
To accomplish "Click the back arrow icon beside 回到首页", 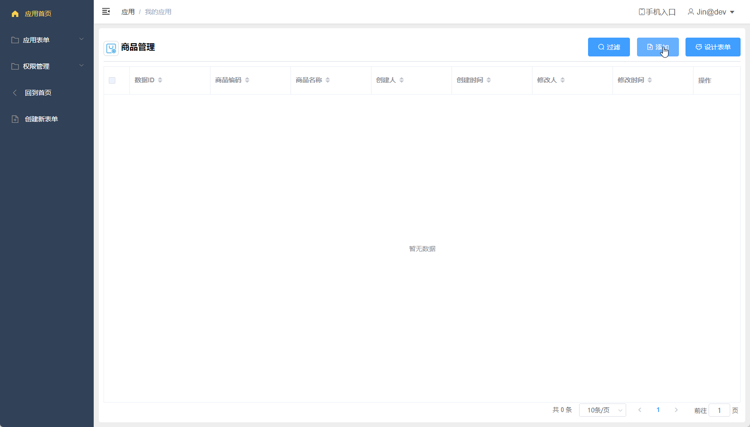I will [15, 93].
